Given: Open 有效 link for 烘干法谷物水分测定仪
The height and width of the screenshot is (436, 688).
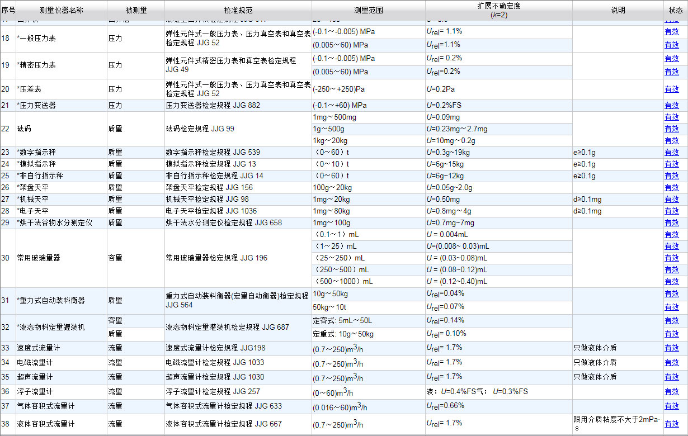Looking at the screenshot, I should [672, 223].
